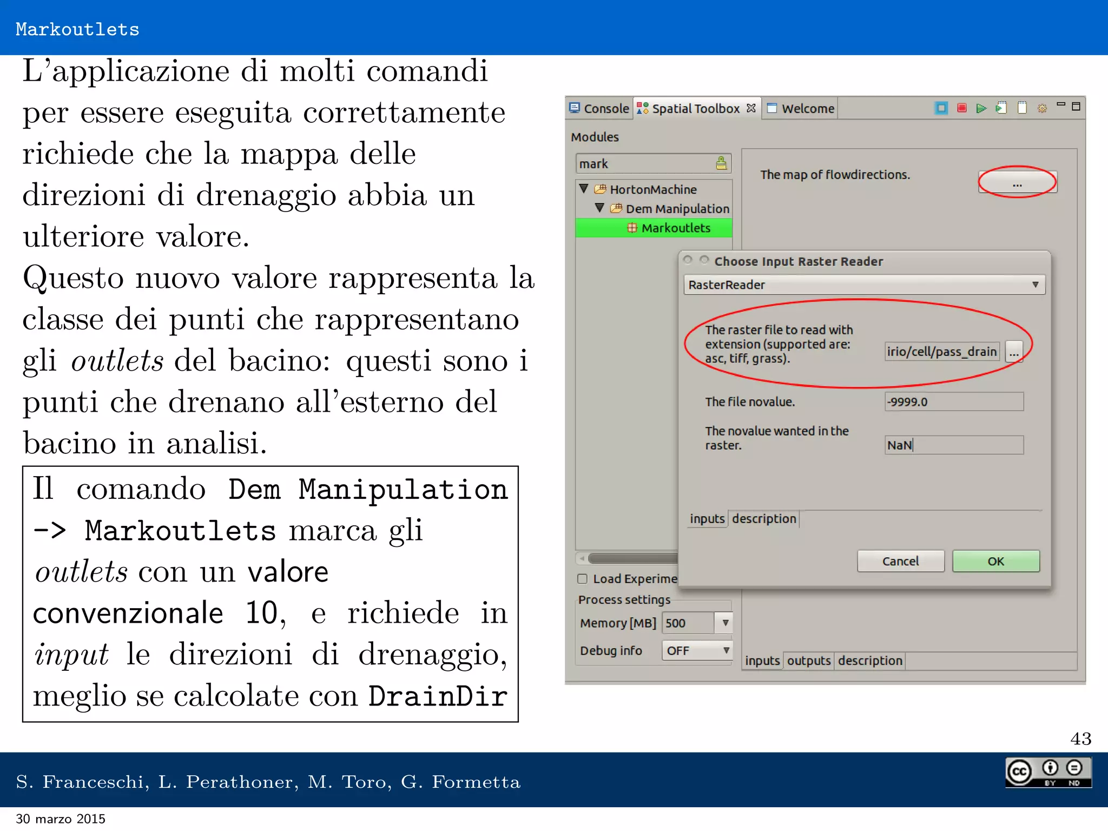Click the flowdirections map browse button

pos(1017,183)
